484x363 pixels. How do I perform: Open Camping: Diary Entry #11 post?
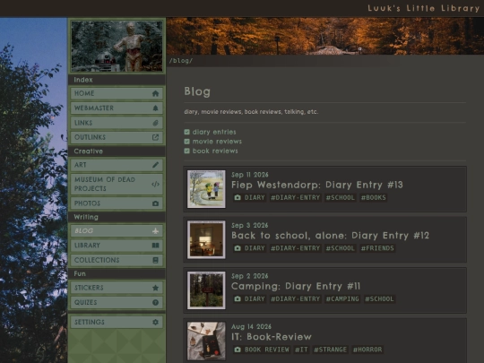coord(296,286)
